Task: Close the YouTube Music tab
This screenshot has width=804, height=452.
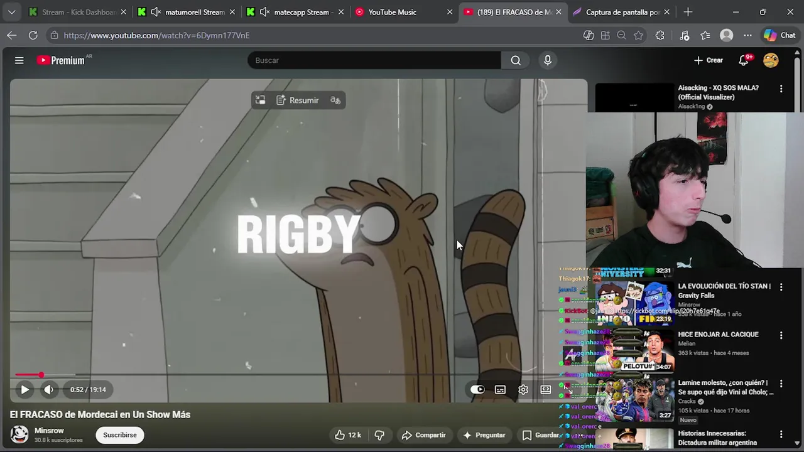Action: tap(450, 12)
